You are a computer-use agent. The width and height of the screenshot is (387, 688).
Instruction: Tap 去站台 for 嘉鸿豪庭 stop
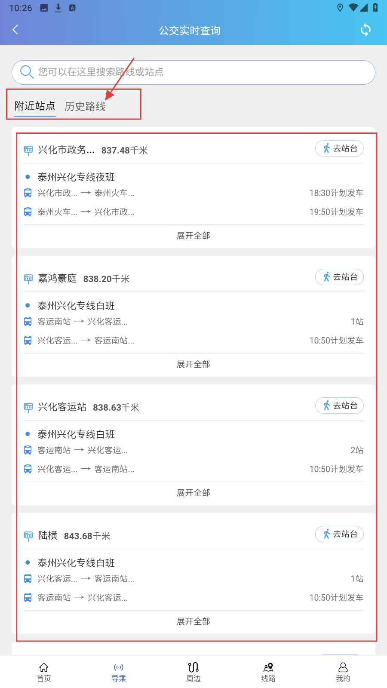point(340,277)
